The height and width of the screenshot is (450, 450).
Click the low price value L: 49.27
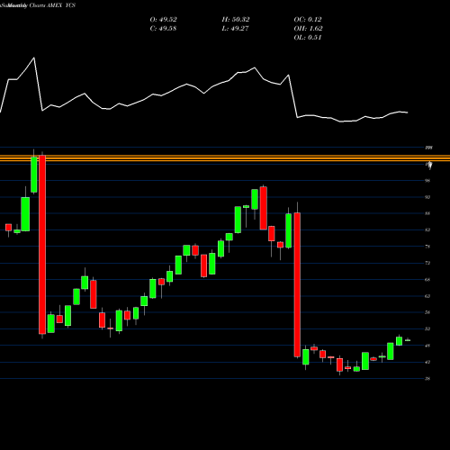click(236, 29)
